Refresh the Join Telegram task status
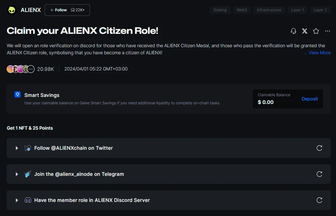336x216 pixels. (319, 174)
